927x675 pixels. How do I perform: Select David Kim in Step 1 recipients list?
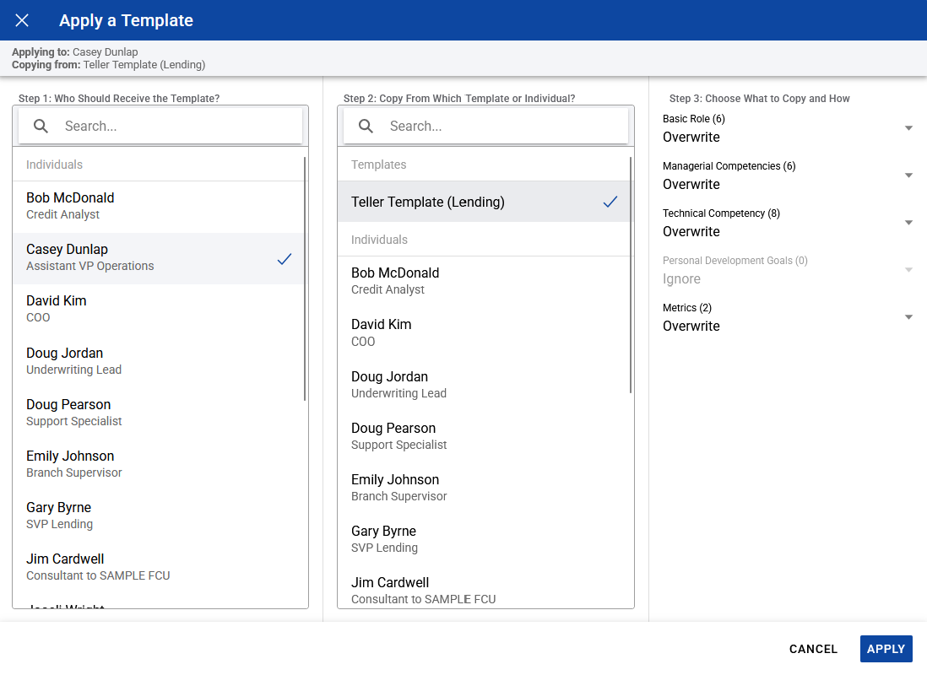pyautogui.click(x=158, y=309)
